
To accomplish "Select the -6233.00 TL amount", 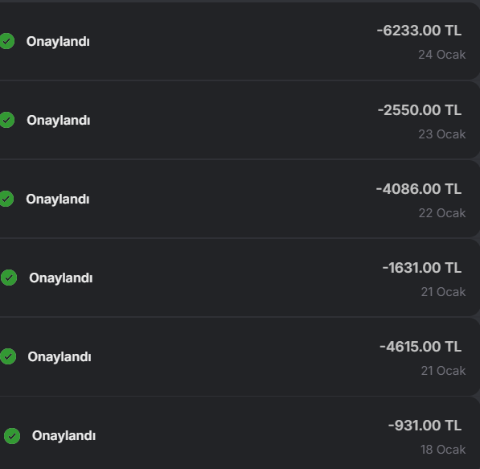I will pos(419,31).
